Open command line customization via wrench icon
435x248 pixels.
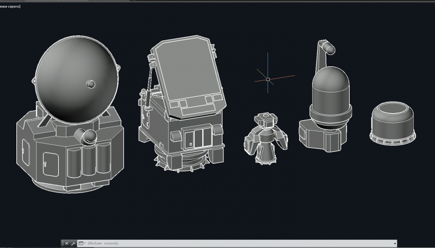coord(73,244)
